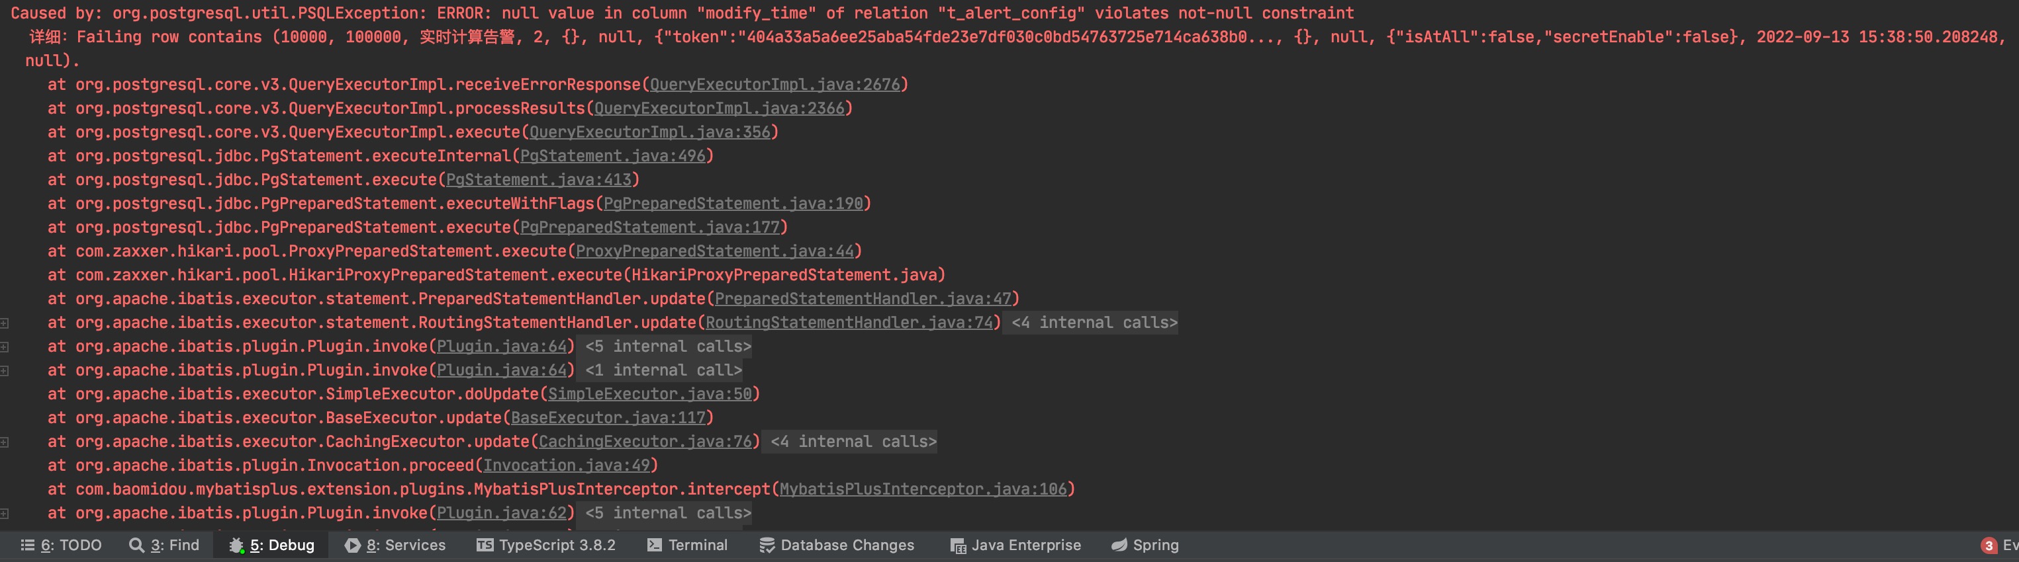Image resolution: width=2019 pixels, height=562 pixels.
Task: Expand fold on CachingExecutor.update line
Action: point(5,442)
